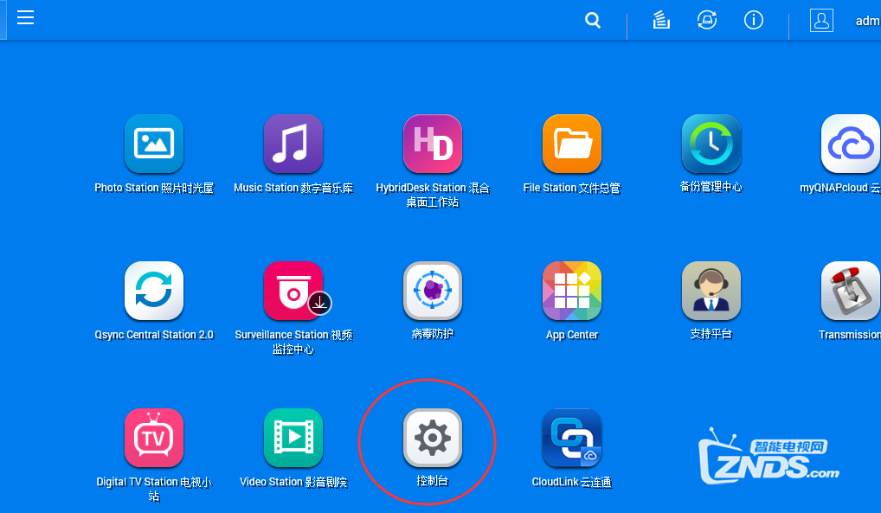
Task: Launch Photo Station app
Action: [154, 144]
